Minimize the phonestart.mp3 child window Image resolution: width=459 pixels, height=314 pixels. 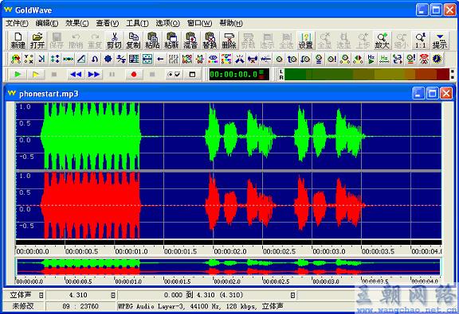418,94
